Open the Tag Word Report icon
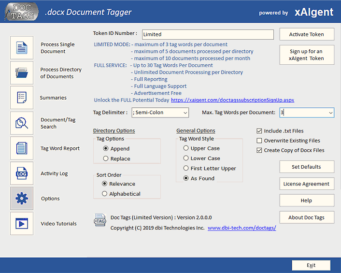Image resolution: width=341 pixels, height=273 pixels. pos(22,148)
